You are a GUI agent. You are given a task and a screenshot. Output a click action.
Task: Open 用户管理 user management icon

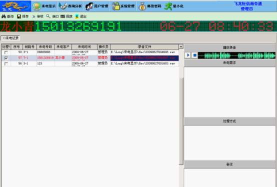[x=89, y=6]
